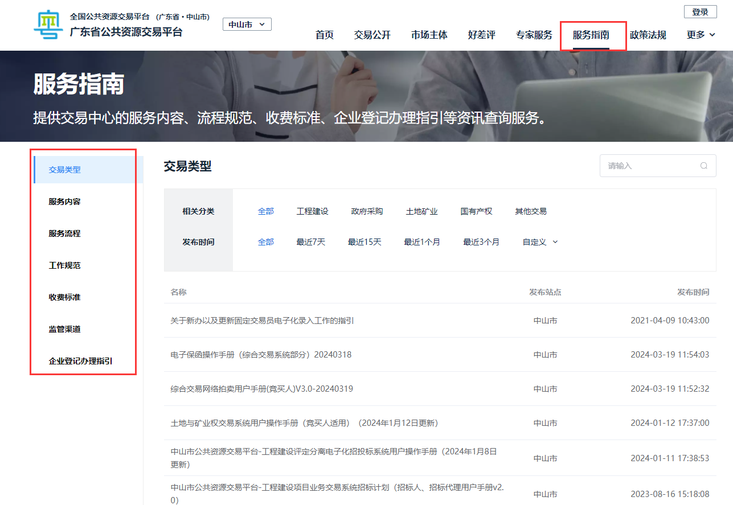Select the 政策法规 menu item
733x505 pixels.
coord(648,35)
